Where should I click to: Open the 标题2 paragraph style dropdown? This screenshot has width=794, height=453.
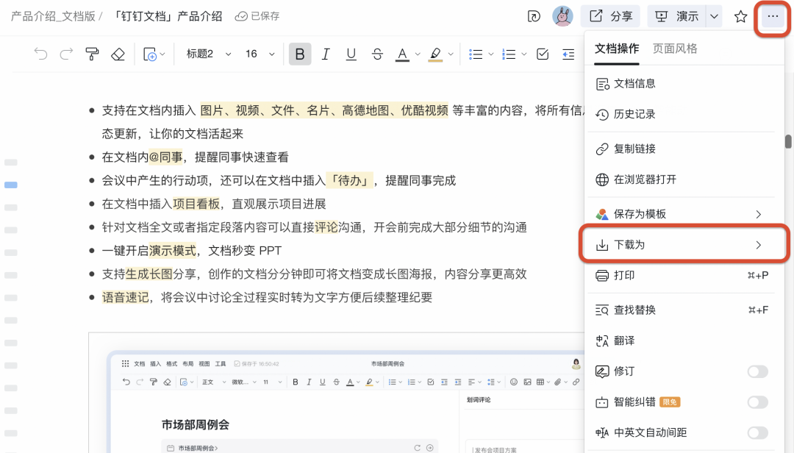click(209, 54)
